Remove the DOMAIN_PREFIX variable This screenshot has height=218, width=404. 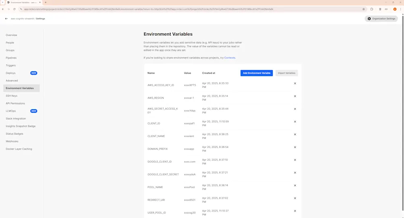[295, 147]
